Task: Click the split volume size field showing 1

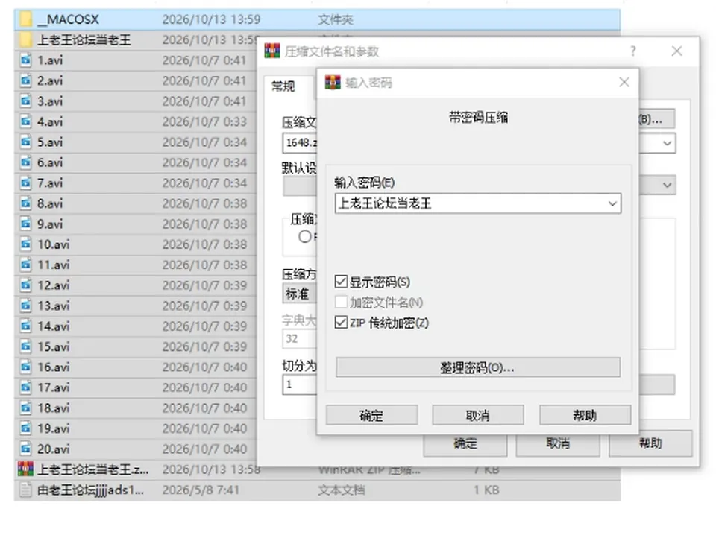Action: 300,384
